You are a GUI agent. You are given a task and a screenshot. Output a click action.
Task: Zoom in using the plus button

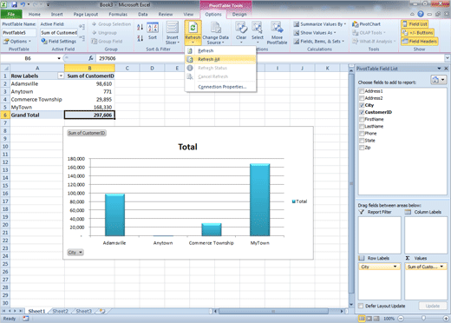(446, 319)
